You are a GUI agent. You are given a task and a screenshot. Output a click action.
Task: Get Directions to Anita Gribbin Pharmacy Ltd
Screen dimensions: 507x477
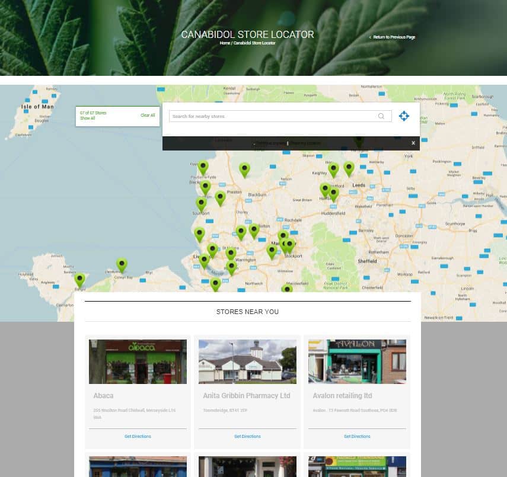[x=247, y=436]
